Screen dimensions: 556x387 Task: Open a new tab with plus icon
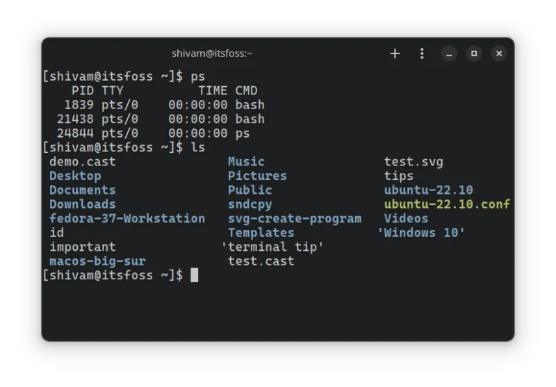coord(395,54)
